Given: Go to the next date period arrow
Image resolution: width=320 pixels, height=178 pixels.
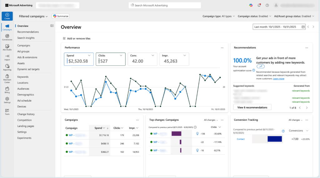Looking at the screenshot, I should 313,27.
